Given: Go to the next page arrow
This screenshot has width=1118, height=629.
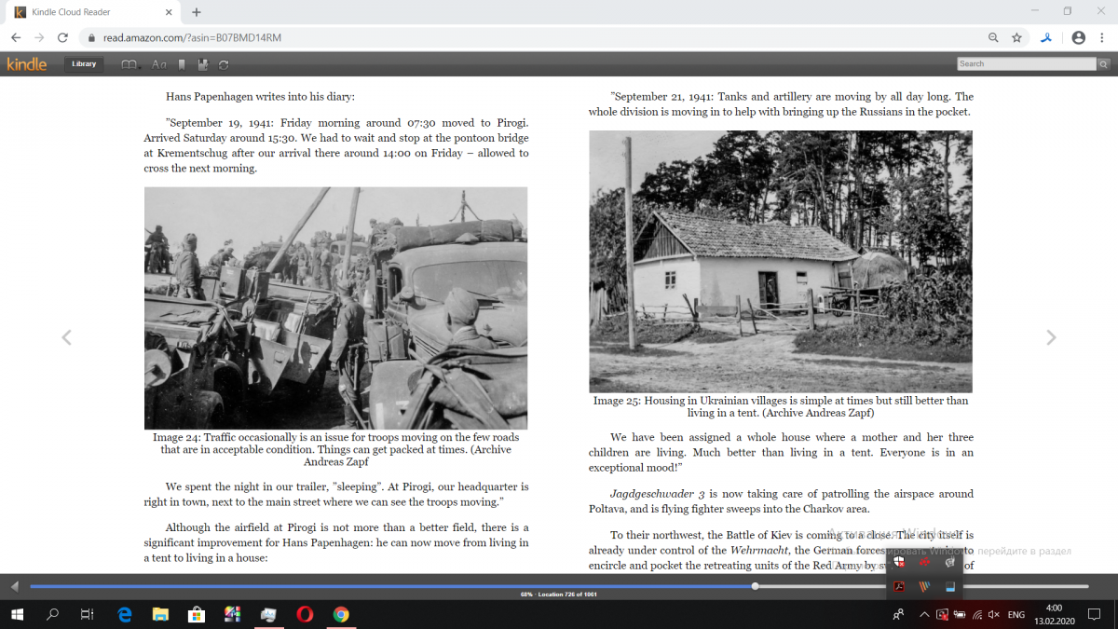Looking at the screenshot, I should pos(1051,337).
